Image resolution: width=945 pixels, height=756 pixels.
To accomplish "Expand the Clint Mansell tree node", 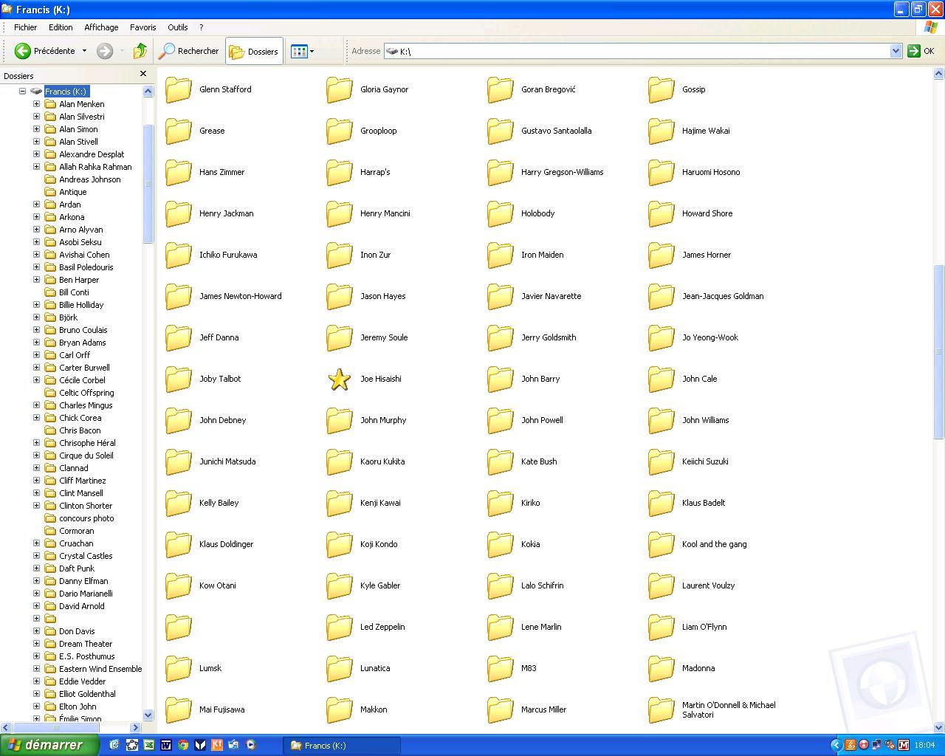I will 36,493.
